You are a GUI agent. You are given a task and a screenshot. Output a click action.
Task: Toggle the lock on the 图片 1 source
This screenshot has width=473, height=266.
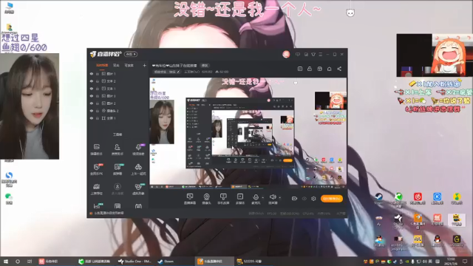click(x=98, y=74)
